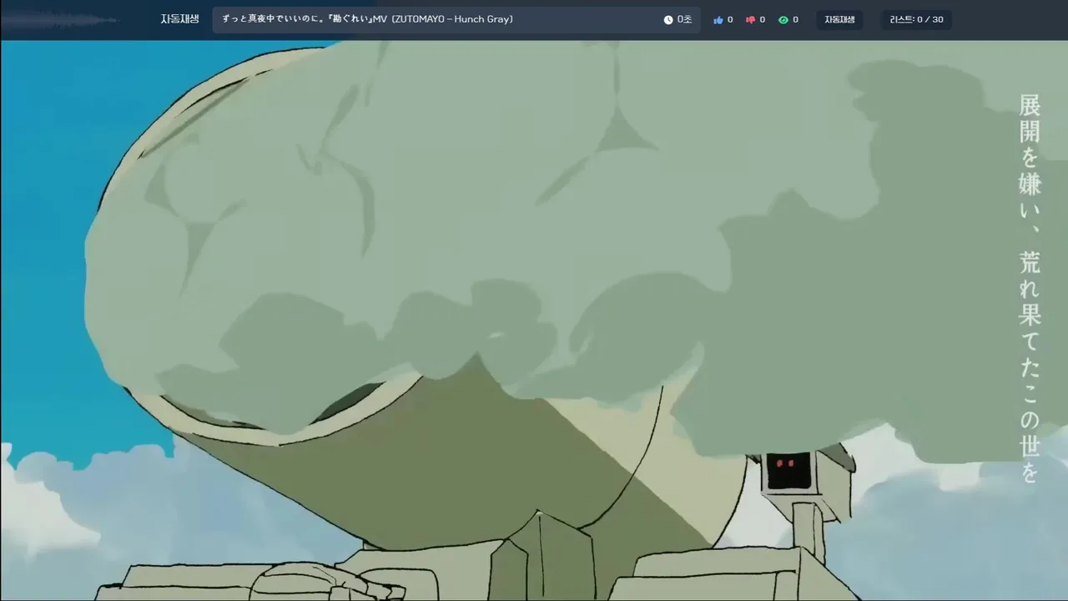Screen dimensions: 1068x601
Task: Click the green eye views icon
Action: point(783,20)
